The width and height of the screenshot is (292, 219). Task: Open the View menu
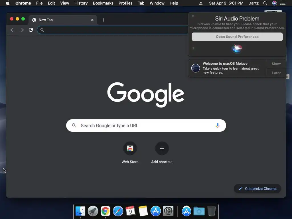pos(65,3)
